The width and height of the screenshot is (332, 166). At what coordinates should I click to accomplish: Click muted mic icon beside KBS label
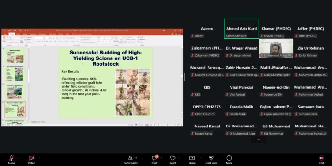pos(193,94)
